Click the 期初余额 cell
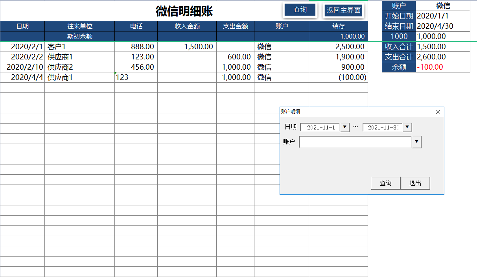 tap(80, 37)
